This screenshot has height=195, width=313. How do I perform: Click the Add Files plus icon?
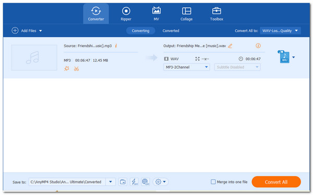[15, 31]
